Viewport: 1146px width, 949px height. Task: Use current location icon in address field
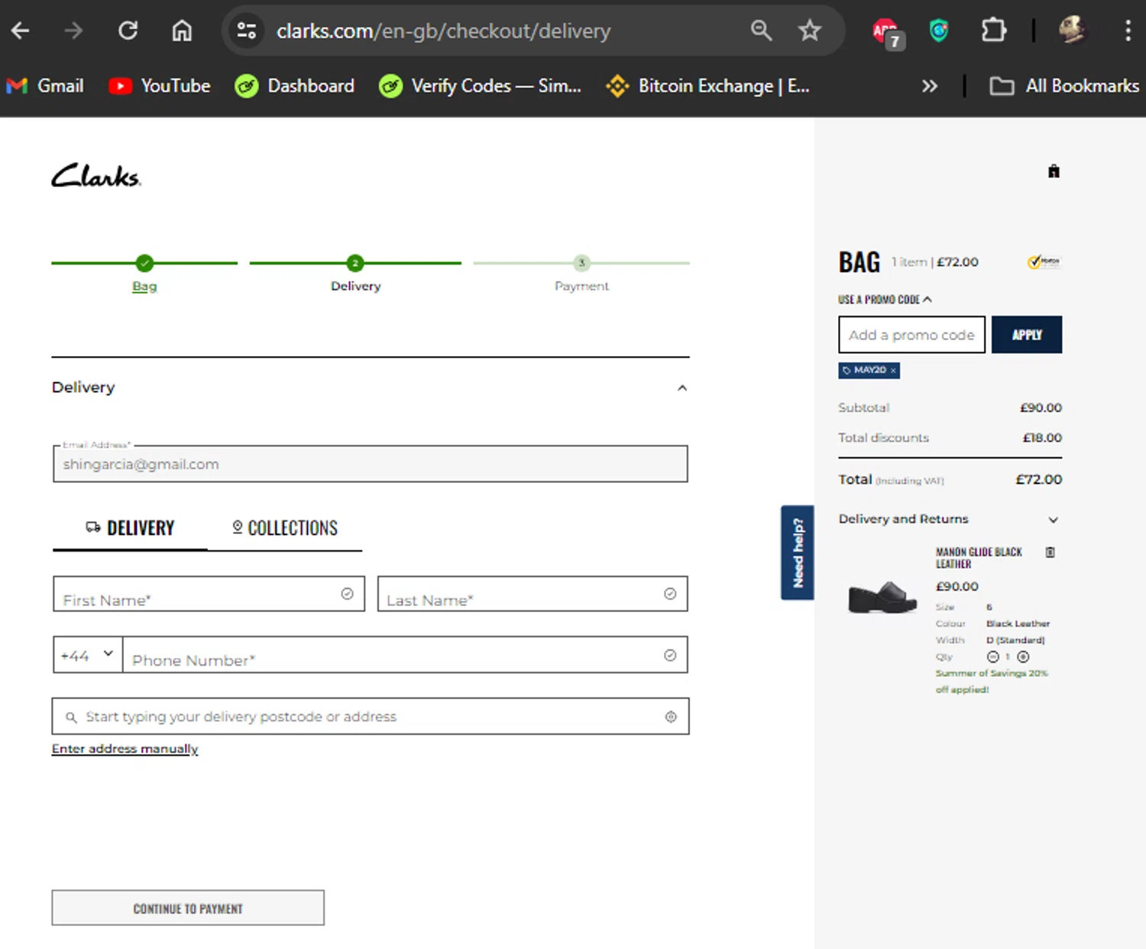coord(671,717)
